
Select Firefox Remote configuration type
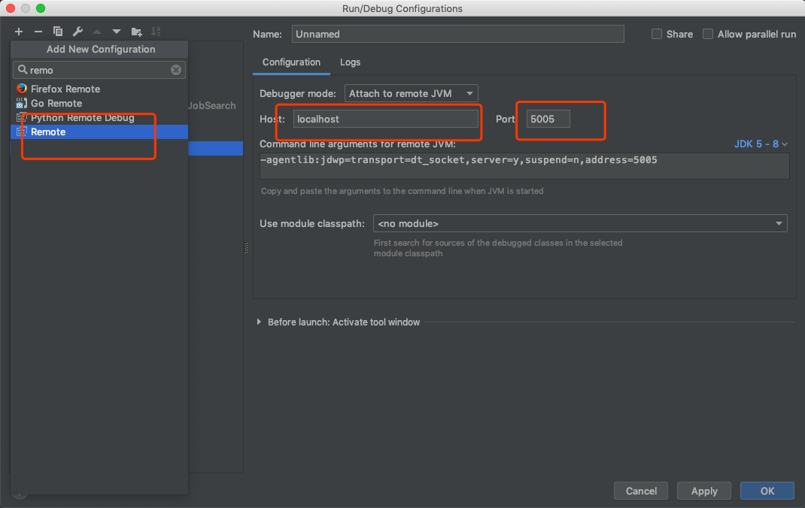(x=99, y=89)
